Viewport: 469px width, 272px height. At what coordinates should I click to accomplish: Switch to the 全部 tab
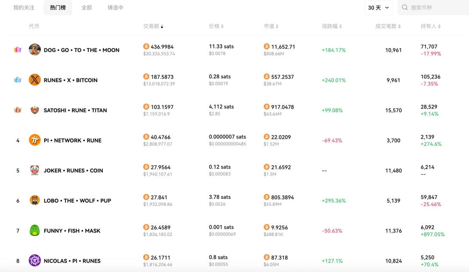tap(86, 8)
